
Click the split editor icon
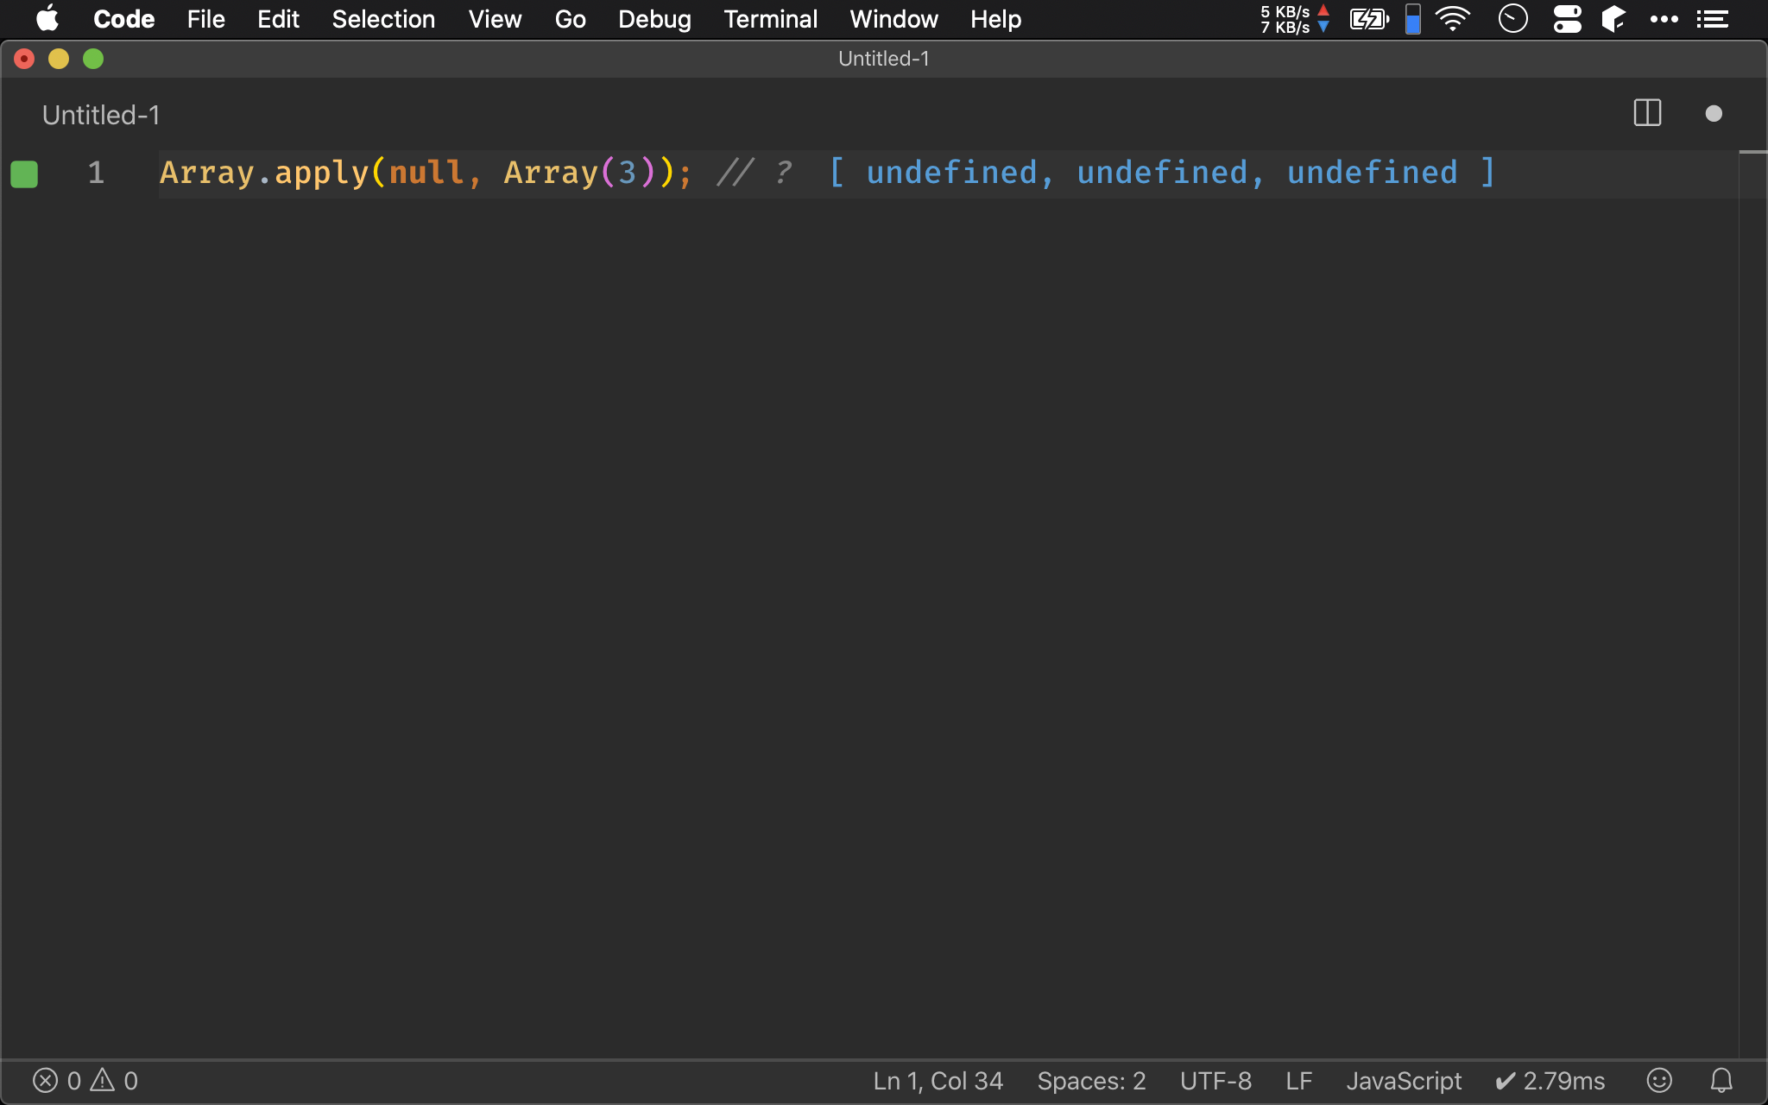pyautogui.click(x=1647, y=113)
